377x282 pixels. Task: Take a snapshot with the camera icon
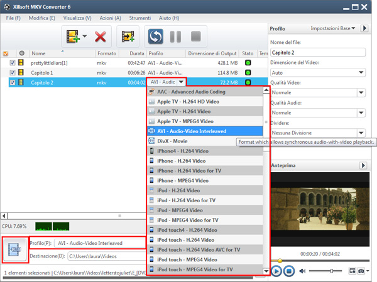pyautogui.click(x=361, y=271)
